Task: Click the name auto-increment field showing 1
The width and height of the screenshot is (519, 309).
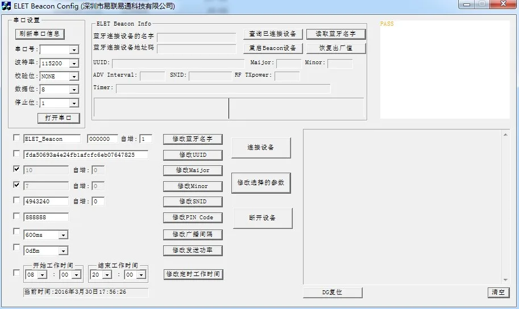Action: (x=146, y=139)
